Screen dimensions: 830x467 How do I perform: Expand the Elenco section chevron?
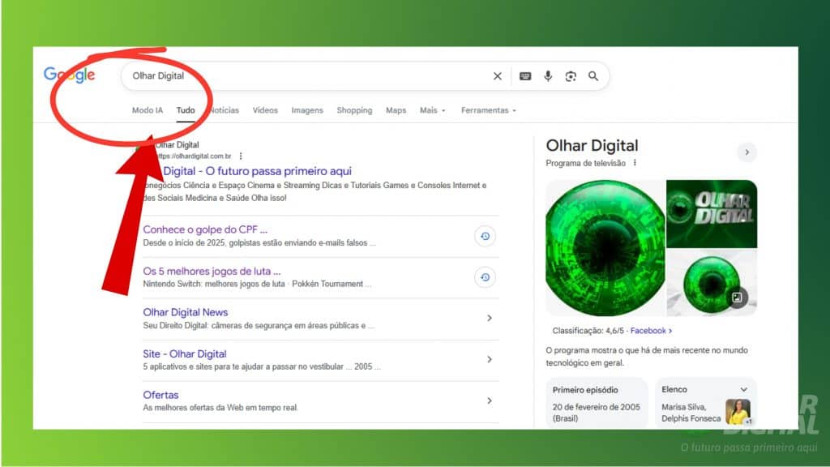[743, 390]
